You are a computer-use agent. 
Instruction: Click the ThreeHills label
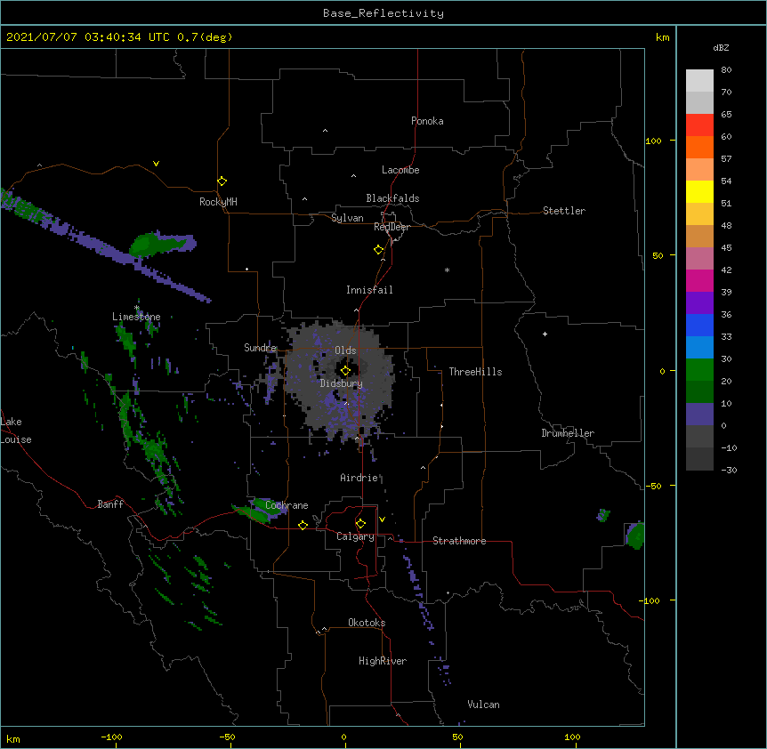475,372
